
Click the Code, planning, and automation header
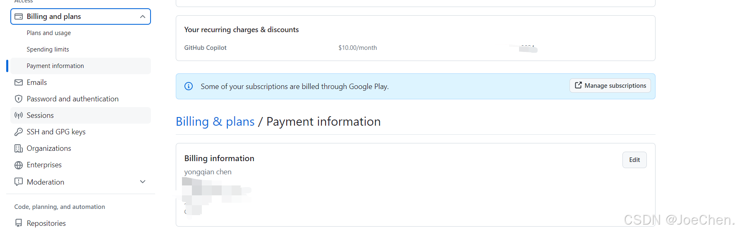pos(60,207)
